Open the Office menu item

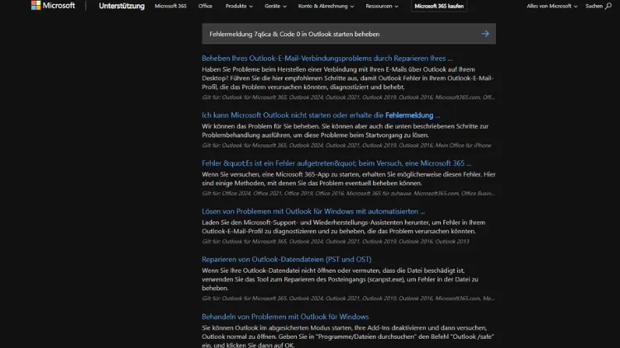click(205, 6)
